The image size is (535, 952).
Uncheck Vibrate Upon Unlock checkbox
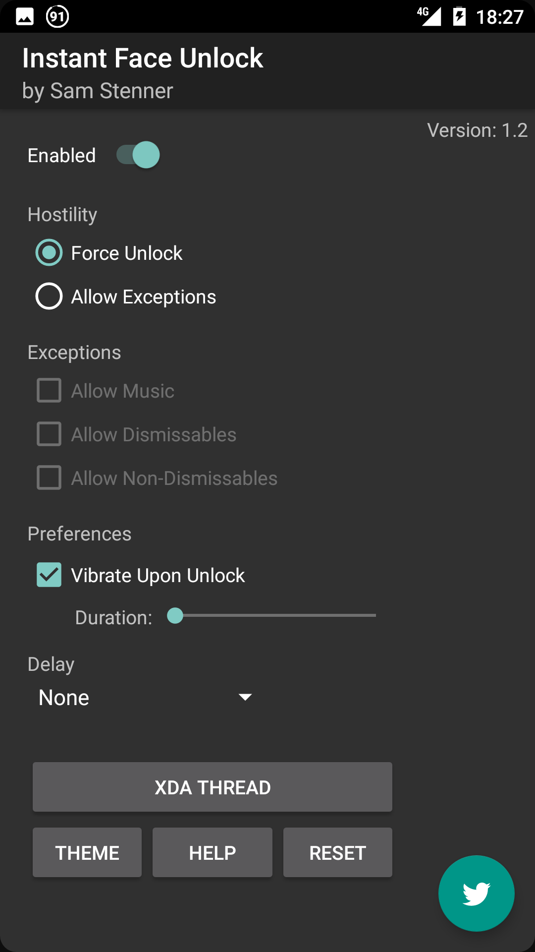pyautogui.click(x=49, y=575)
